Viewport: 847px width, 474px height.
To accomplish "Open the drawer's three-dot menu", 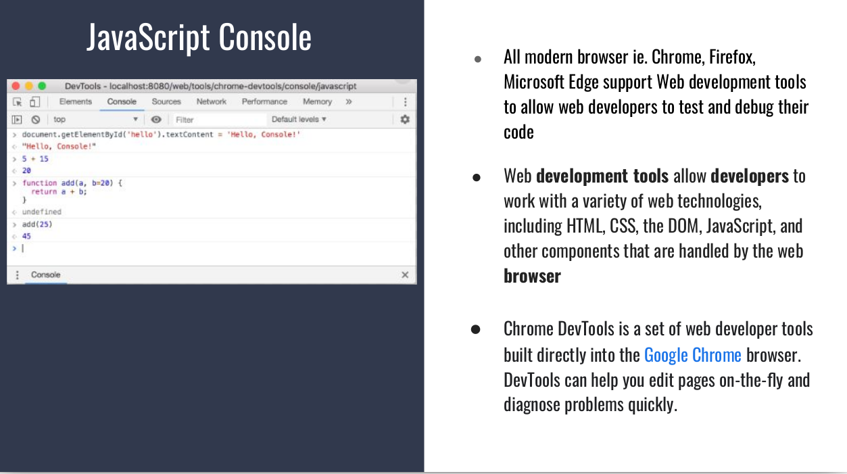I will [x=18, y=275].
